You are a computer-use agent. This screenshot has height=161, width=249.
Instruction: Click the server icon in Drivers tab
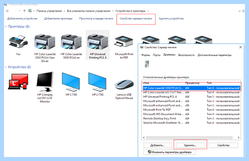[147, 64]
